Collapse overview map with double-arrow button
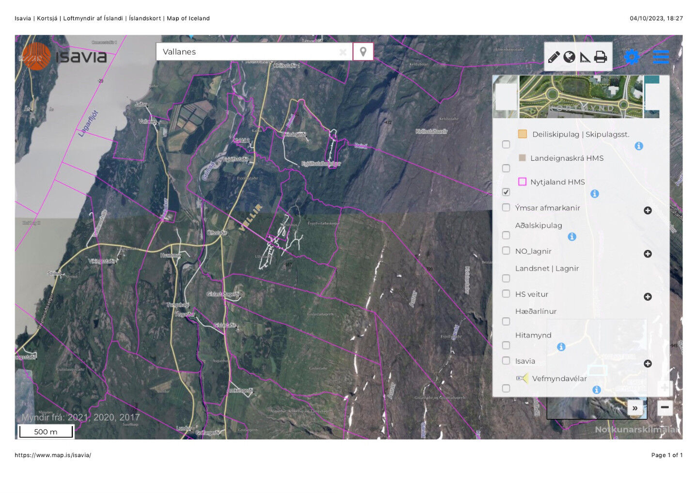Screen dimensions: 698x493 coord(635,408)
